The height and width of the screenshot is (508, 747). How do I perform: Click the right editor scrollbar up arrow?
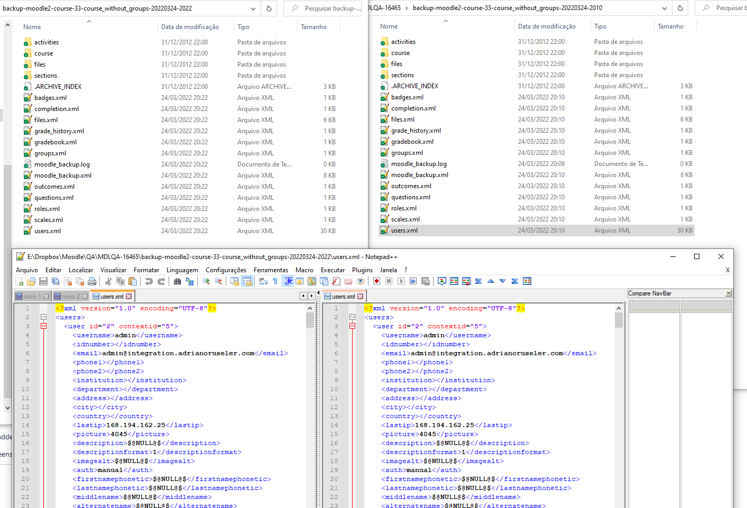coord(619,308)
